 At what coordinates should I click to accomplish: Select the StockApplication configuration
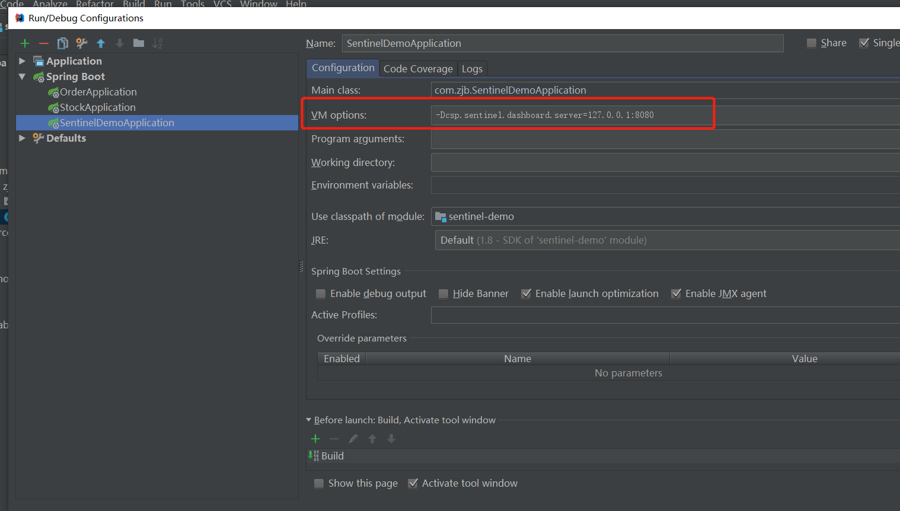[97, 107]
